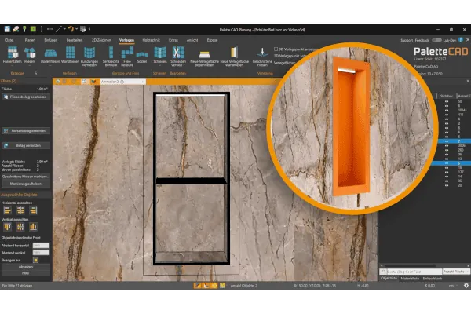
Task: Toggle the switch beside Feedback
Action: pyautogui.click(x=436, y=40)
